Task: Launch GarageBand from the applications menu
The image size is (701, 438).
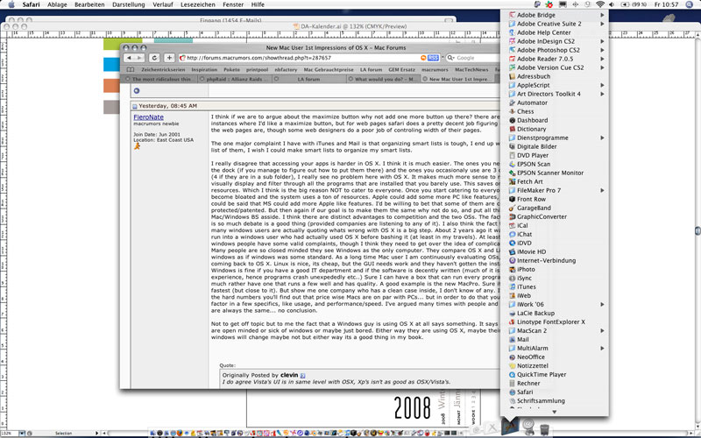Action: point(555,208)
